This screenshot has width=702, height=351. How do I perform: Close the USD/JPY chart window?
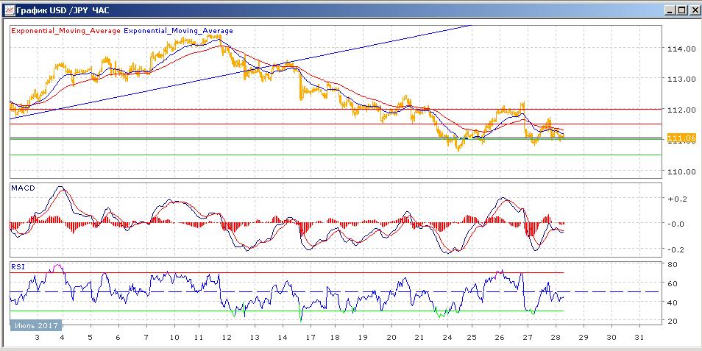[x=692, y=10]
